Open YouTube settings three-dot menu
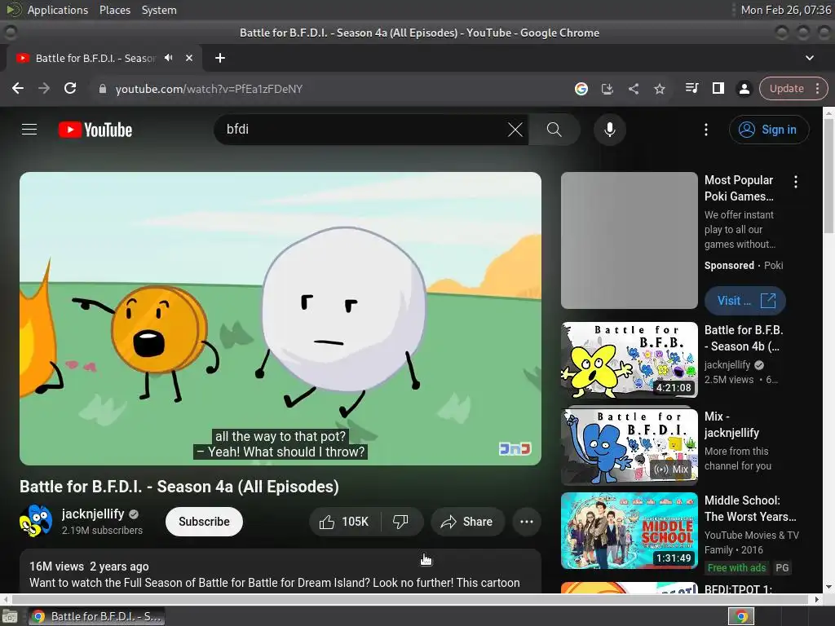The width and height of the screenshot is (835, 626). pos(706,130)
